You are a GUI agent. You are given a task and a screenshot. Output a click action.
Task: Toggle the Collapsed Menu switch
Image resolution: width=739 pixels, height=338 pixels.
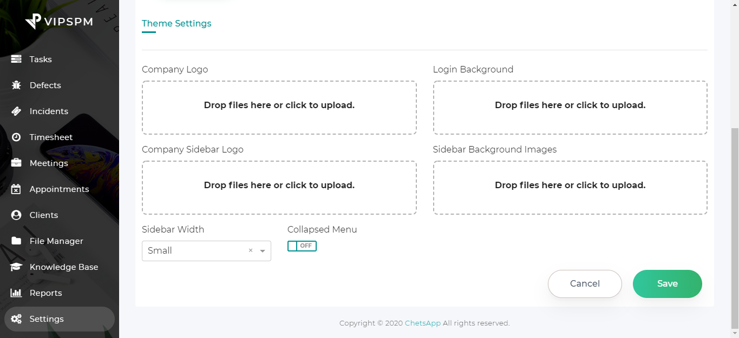(302, 246)
